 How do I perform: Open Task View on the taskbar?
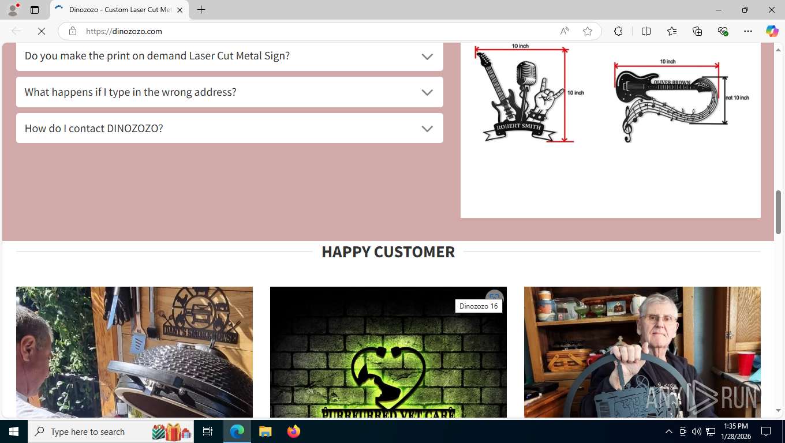click(208, 431)
